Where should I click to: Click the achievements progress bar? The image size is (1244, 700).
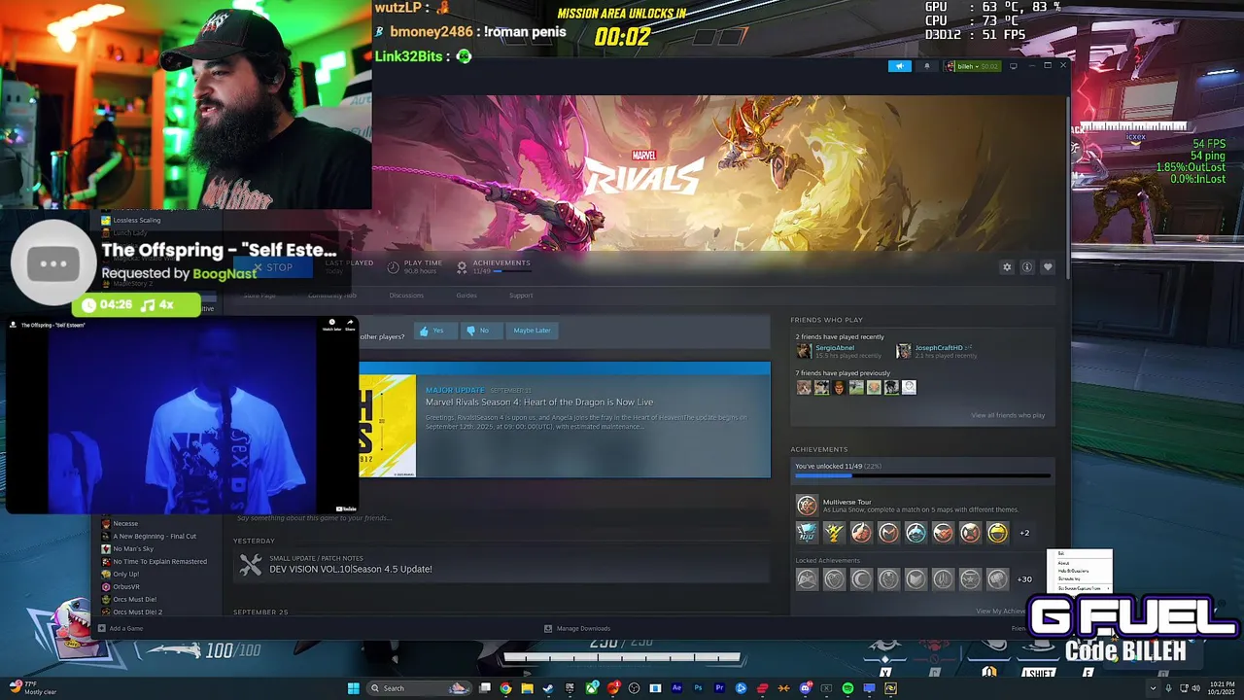pos(922,476)
